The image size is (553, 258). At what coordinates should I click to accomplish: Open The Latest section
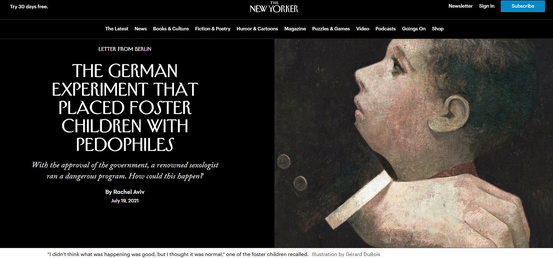pos(117,29)
